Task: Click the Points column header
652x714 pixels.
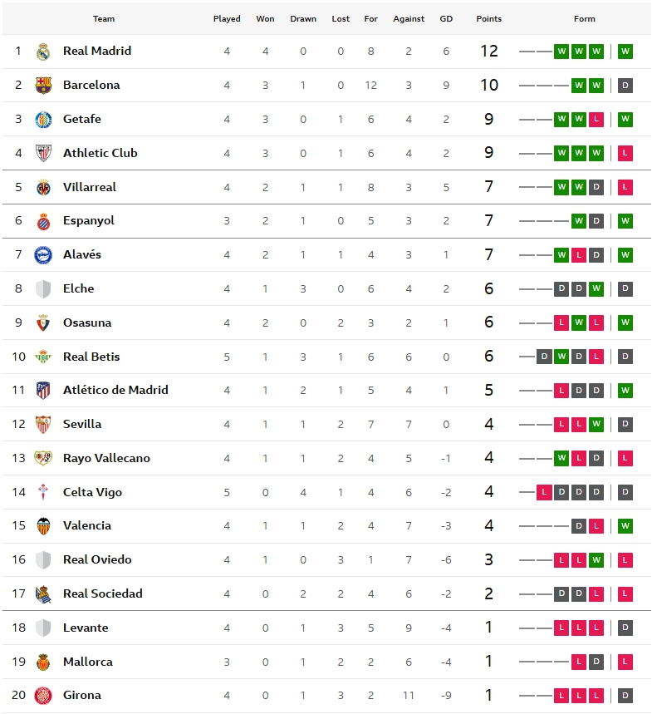Action: (489, 18)
